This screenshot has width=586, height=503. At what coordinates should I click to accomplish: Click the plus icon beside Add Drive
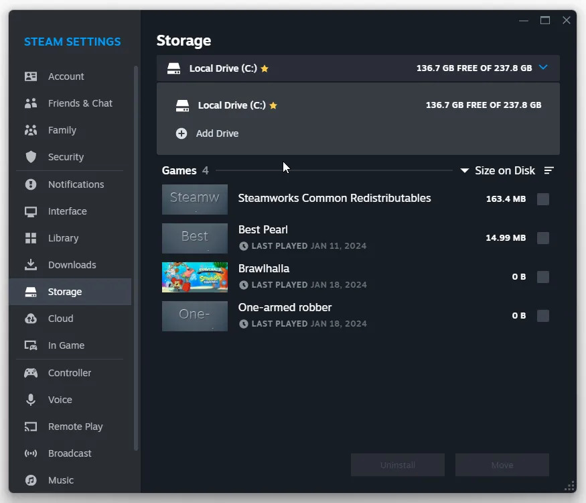pos(181,133)
